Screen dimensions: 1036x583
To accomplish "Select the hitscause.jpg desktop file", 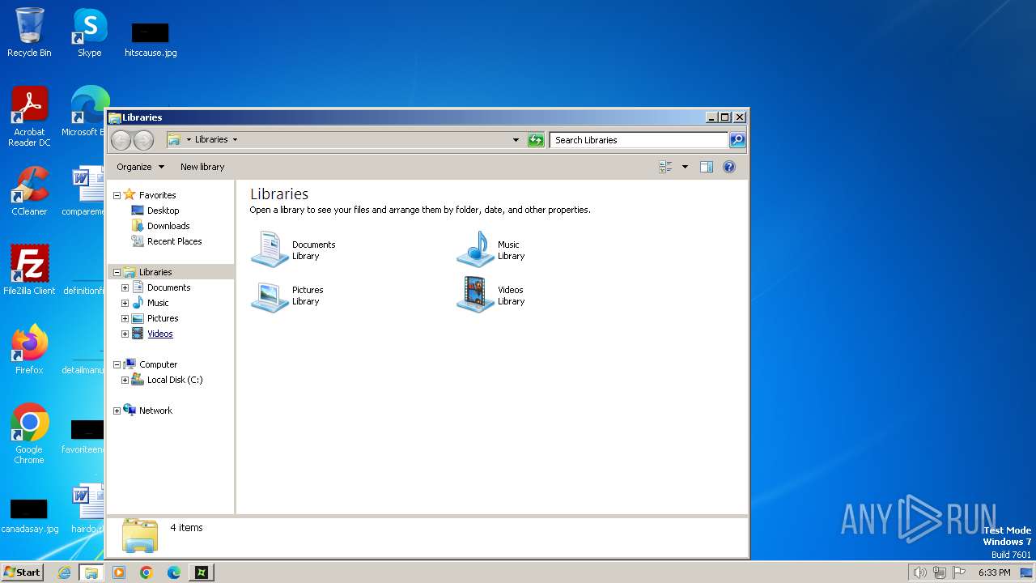I will pos(151,39).
